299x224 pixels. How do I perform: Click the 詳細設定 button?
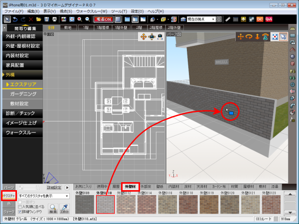[54, 187]
